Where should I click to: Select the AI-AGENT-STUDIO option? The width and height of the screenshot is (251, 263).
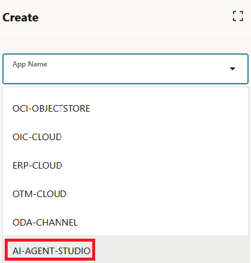125,250
